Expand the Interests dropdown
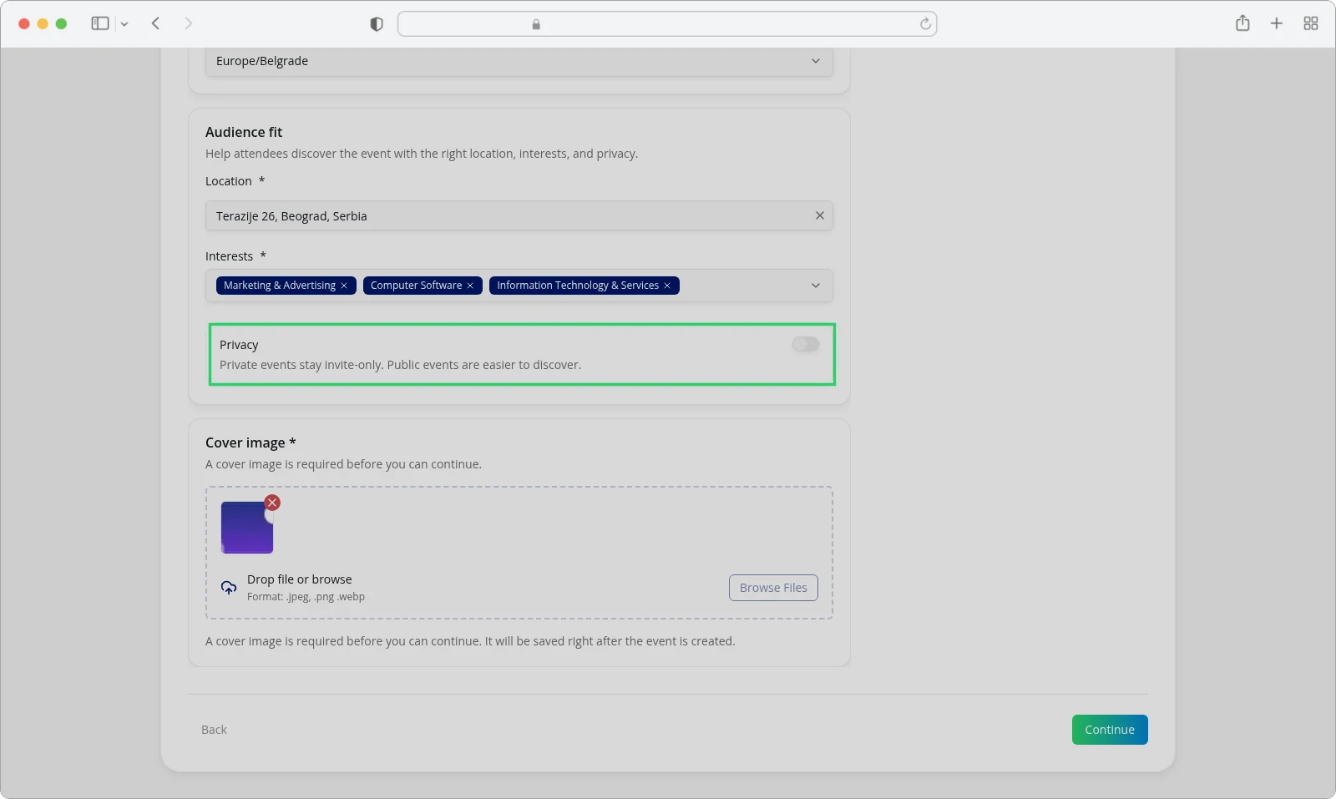The width and height of the screenshot is (1336, 799). point(816,286)
